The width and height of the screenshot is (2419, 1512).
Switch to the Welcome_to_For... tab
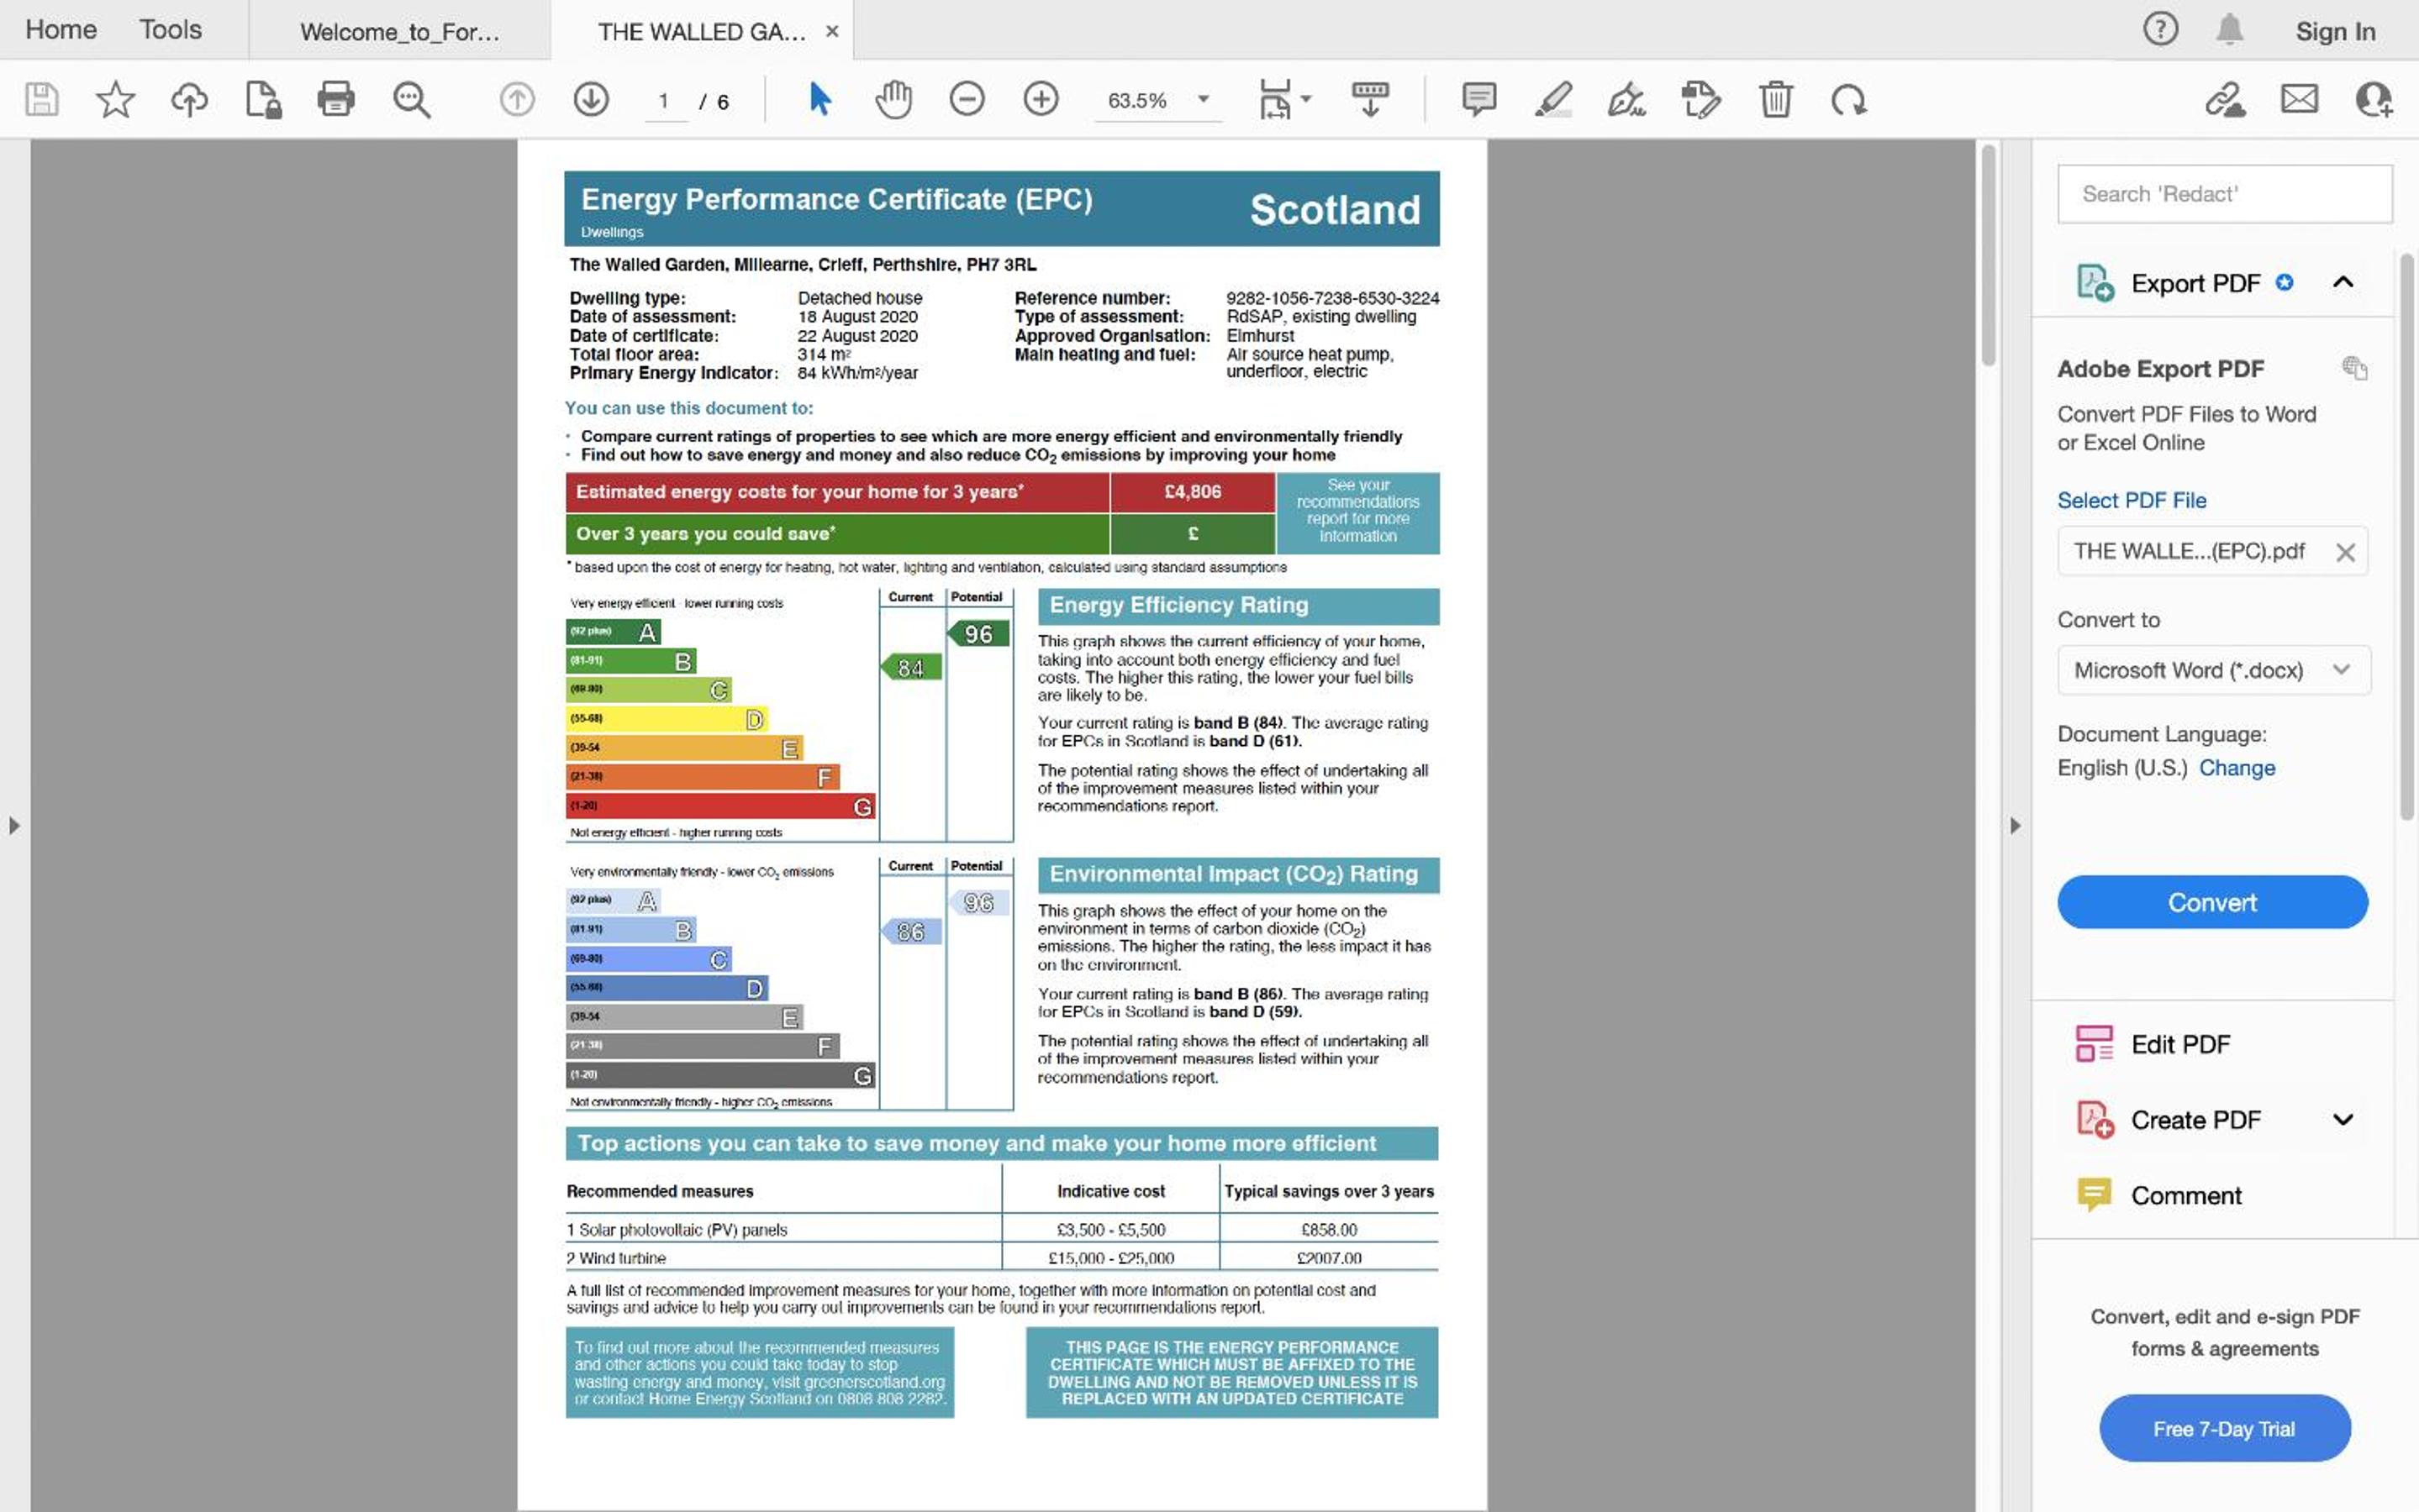(x=399, y=31)
